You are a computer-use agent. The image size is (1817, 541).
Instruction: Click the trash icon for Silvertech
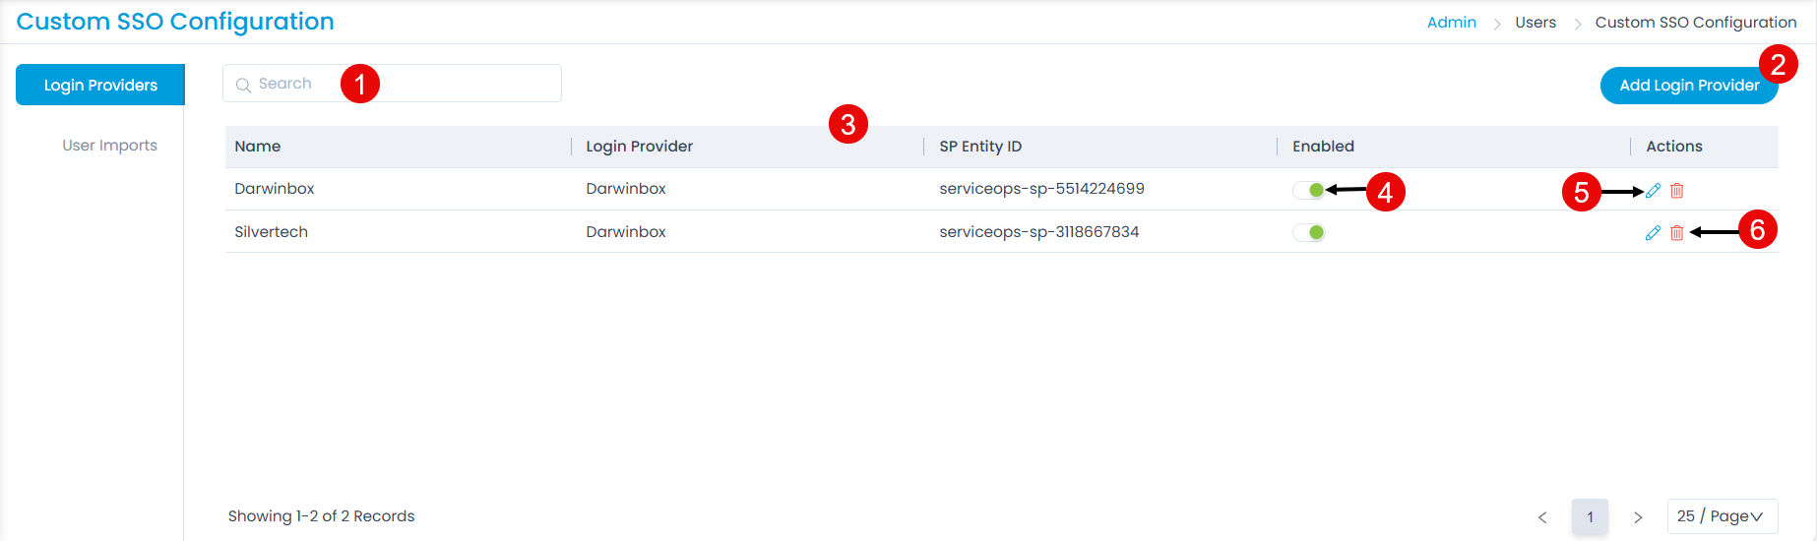(1677, 233)
